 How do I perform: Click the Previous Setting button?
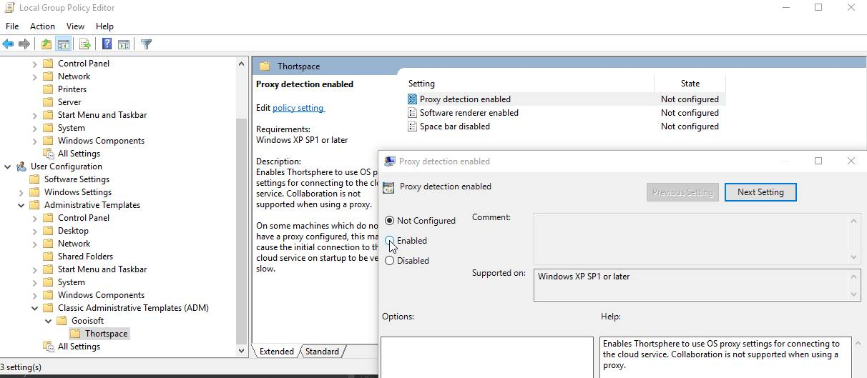[x=682, y=192]
